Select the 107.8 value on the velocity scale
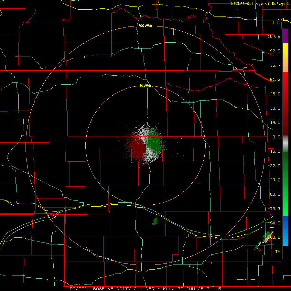This screenshot has width=291, height=291. [274, 36]
